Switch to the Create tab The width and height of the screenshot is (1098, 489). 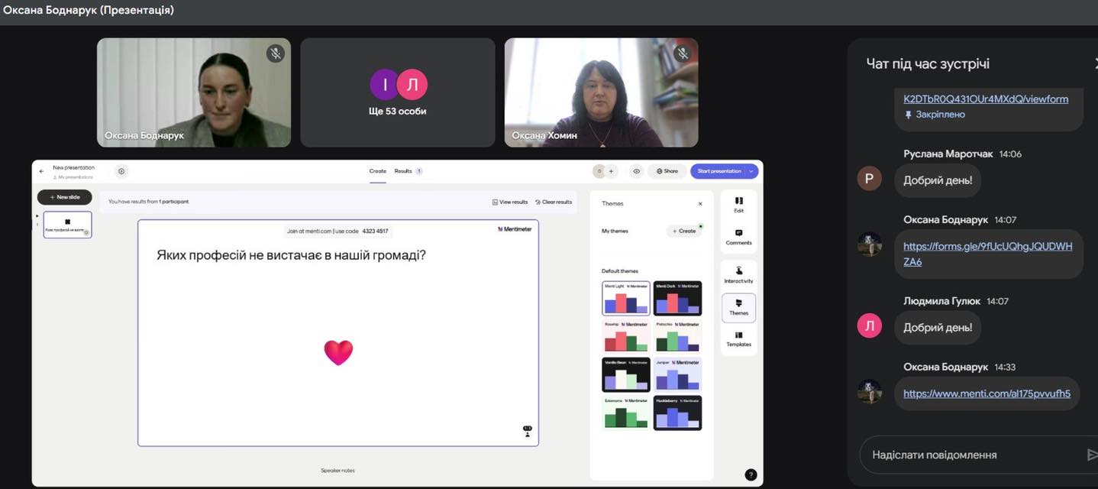pos(378,171)
